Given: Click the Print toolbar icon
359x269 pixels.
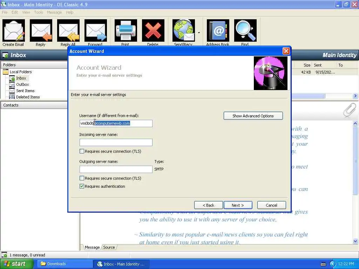Looking at the screenshot, I should 126,31.
